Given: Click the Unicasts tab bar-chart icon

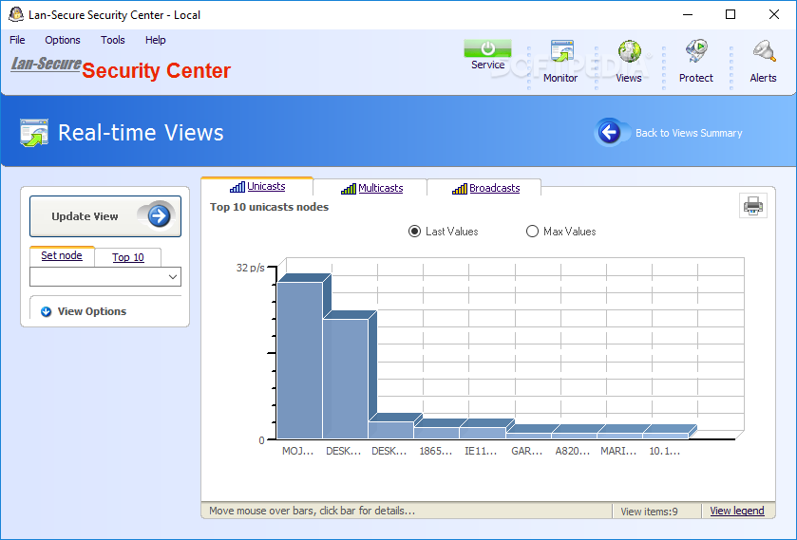Looking at the screenshot, I should pos(237,187).
